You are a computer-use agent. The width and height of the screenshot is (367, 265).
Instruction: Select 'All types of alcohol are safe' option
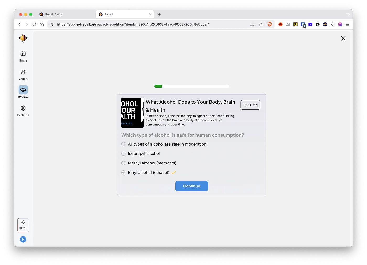pyautogui.click(x=123, y=144)
